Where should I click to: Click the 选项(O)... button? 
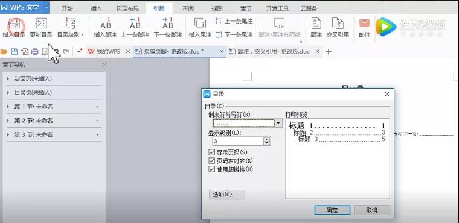coord(227,195)
